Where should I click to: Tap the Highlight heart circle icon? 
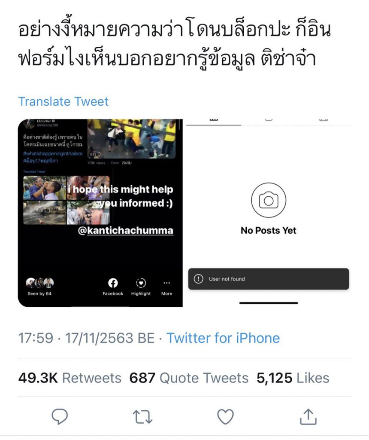coord(141,283)
